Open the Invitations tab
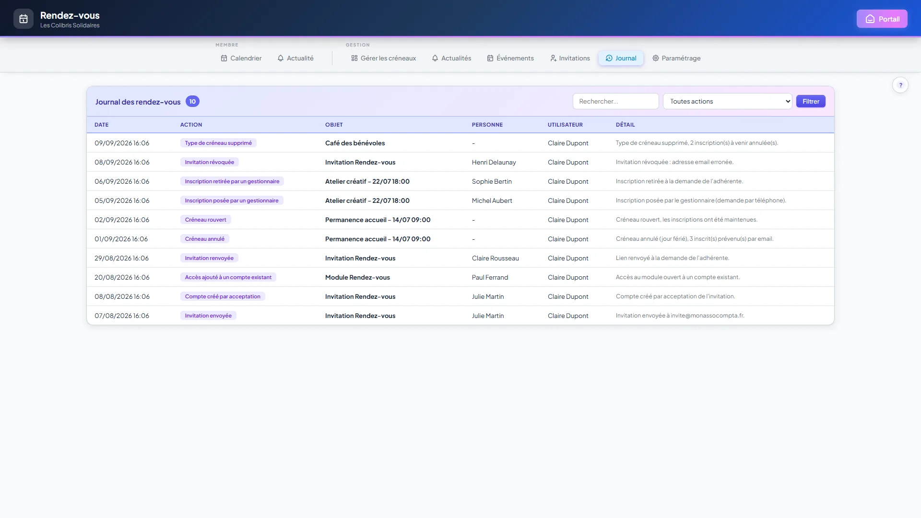 click(x=570, y=58)
